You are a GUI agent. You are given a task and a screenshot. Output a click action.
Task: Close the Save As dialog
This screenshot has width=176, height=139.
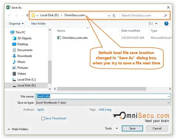(168, 7)
